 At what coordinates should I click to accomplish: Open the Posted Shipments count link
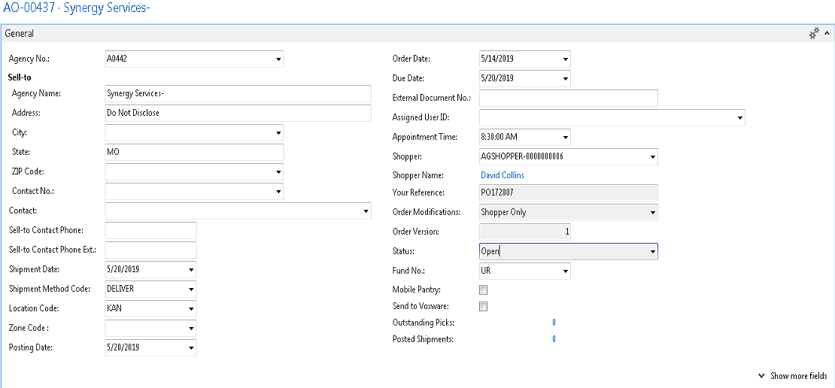point(554,339)
